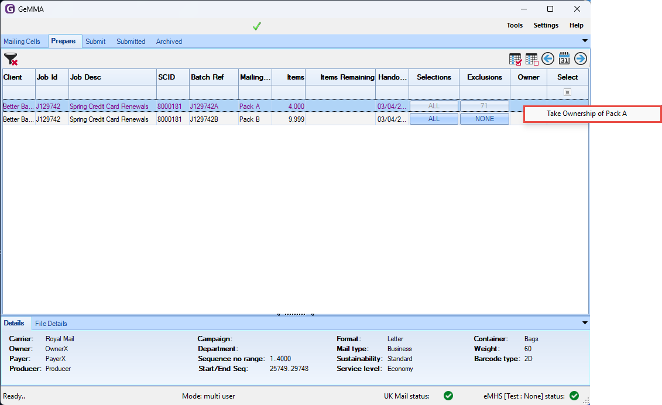Click the window resize grip at bottom corner
The height and width of the screenshot is (405, 662).
click(586, 401)
